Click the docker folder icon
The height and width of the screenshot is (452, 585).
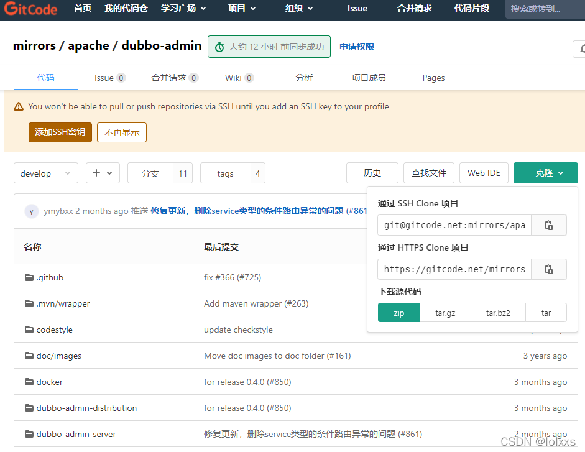(x=29, y=382)
